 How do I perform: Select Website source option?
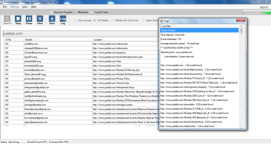[x=81, y=12]
